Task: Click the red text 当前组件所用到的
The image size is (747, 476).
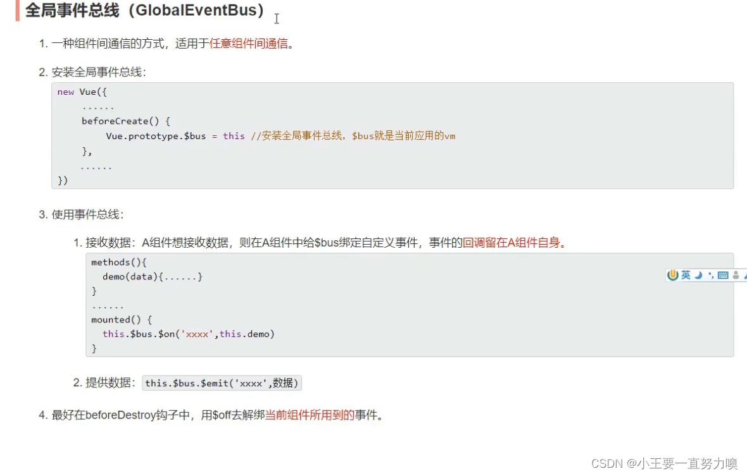Action: pos(309,415)
